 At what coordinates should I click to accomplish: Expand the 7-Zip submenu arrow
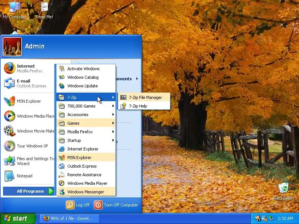[x=113, y=97]
